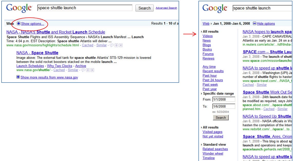Viewport: 294px width, 161px height.
Task: Click the comment bubble icon on nasa.gov/shuttle/ result
Action: (x=83, y=70)
